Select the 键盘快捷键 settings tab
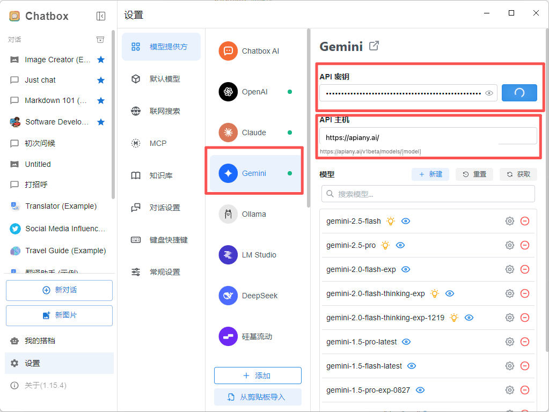The height and width of the screenshot is (412, 549). click(161, 240)
